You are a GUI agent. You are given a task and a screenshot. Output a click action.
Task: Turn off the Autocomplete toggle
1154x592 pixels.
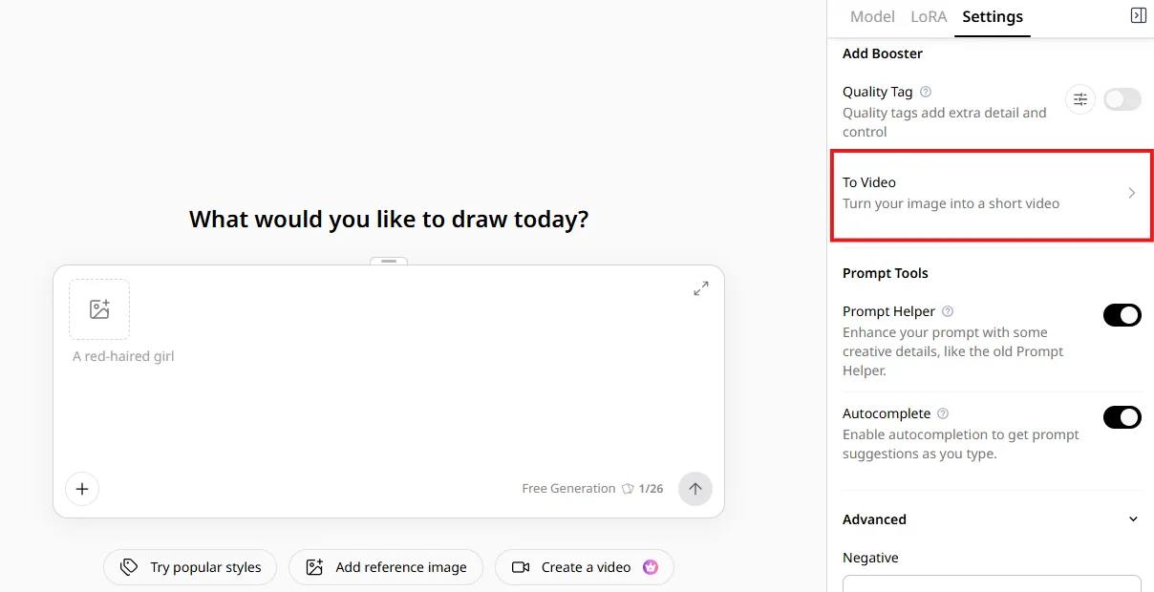[x=1122, y=417]
